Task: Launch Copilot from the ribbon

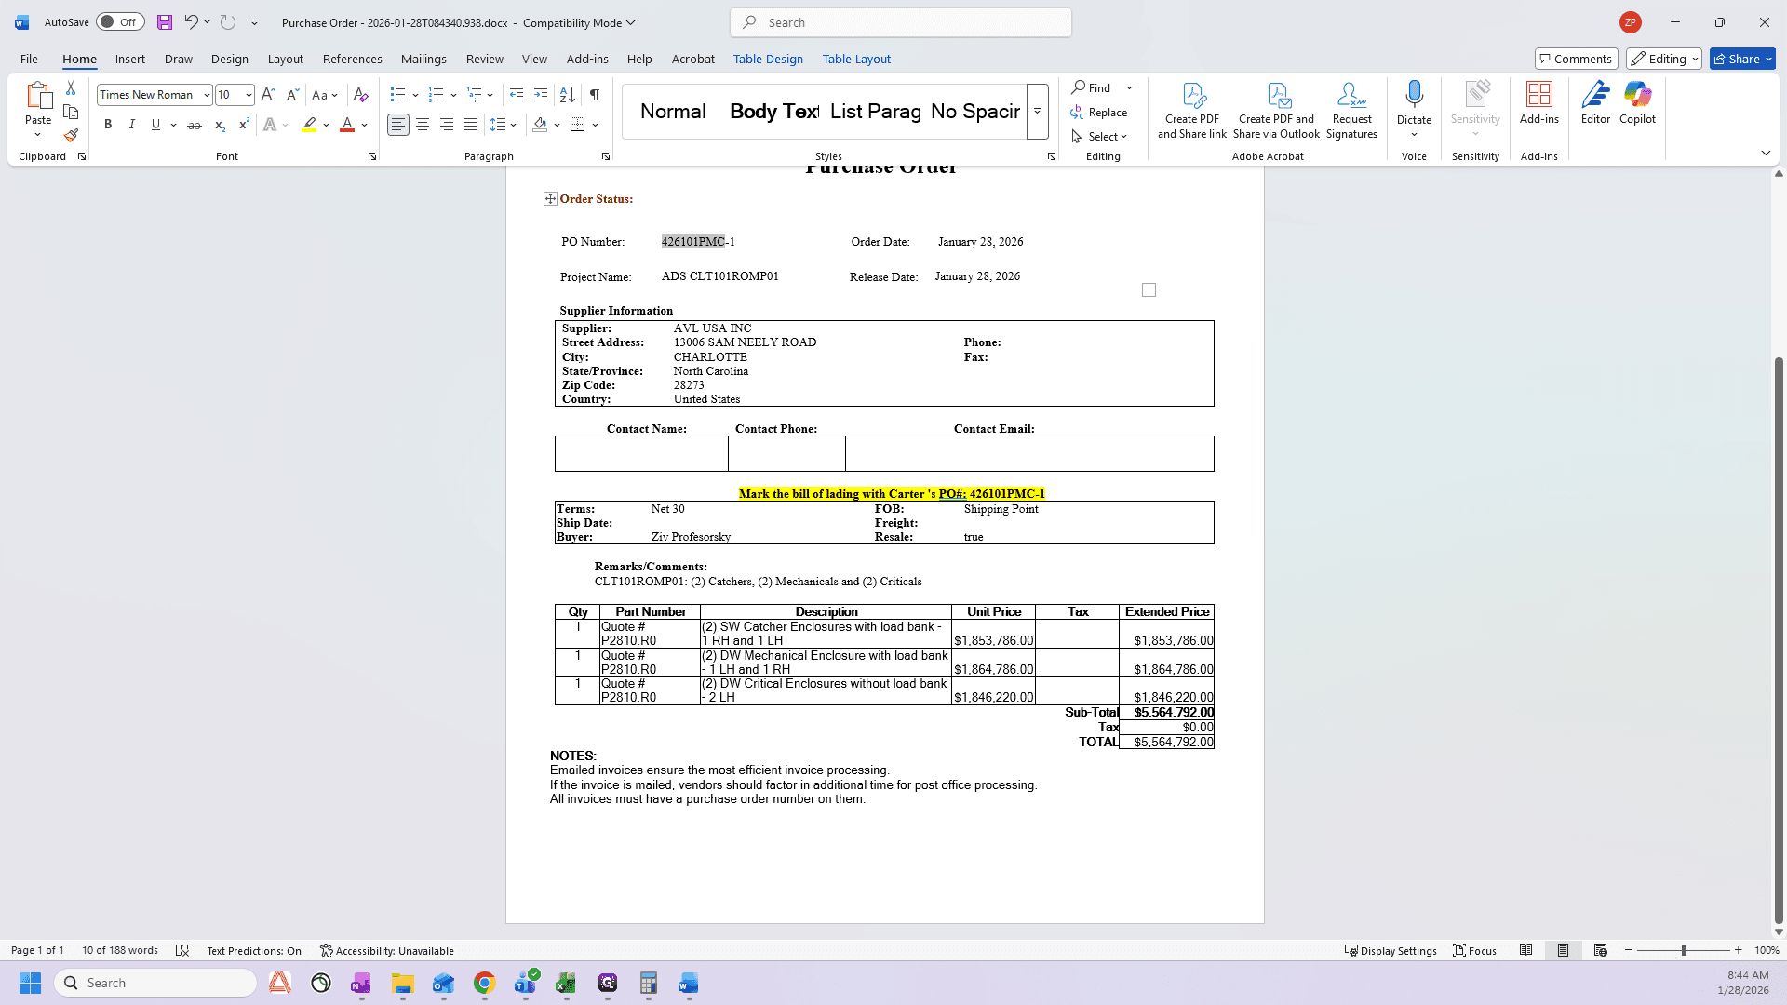Action: 1637,102
